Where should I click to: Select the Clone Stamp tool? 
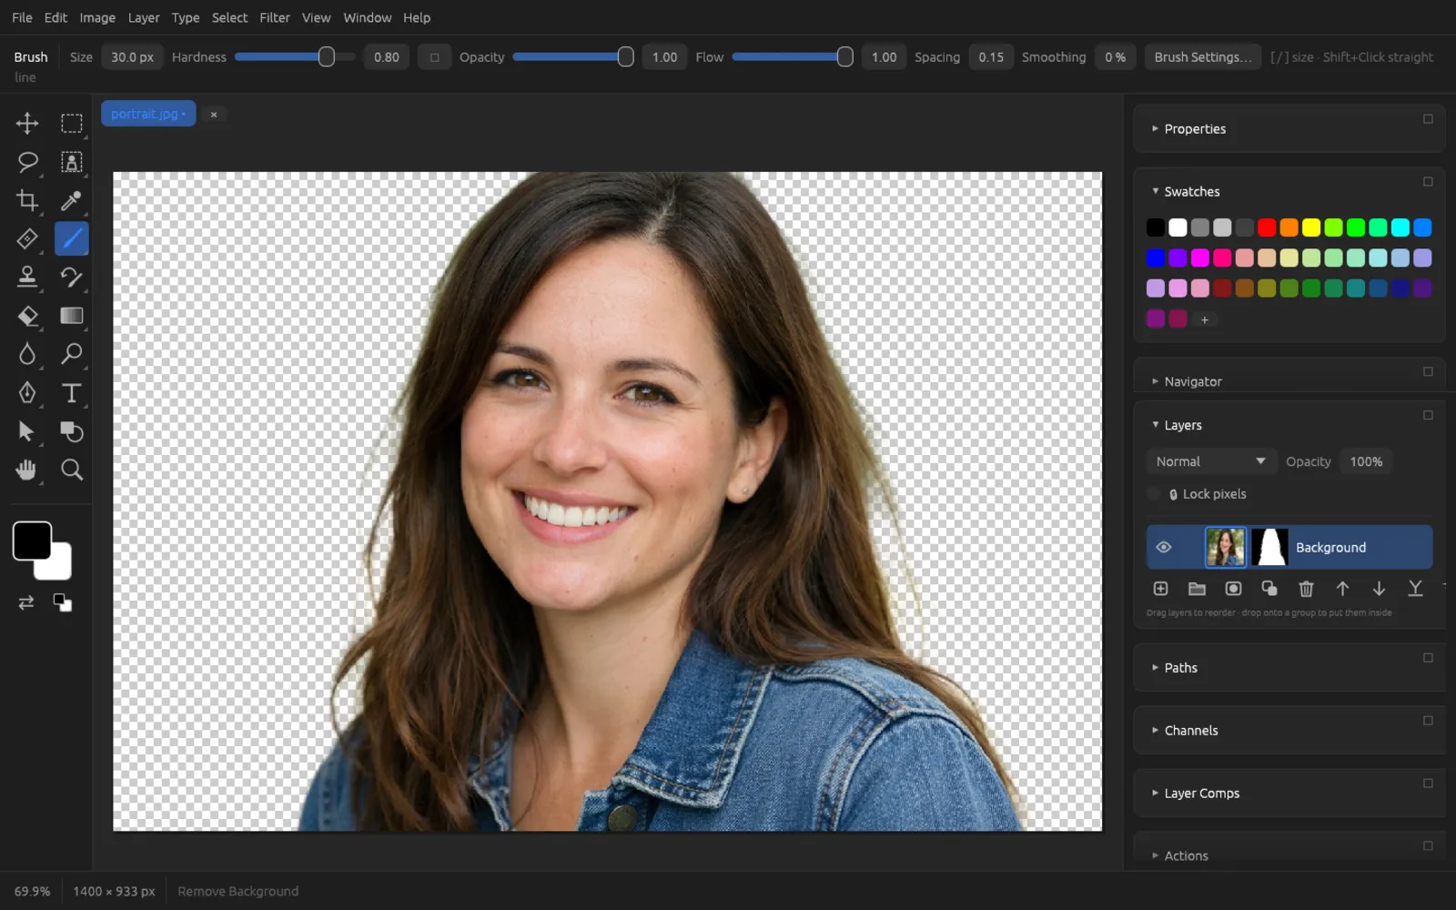coord(27,277)
